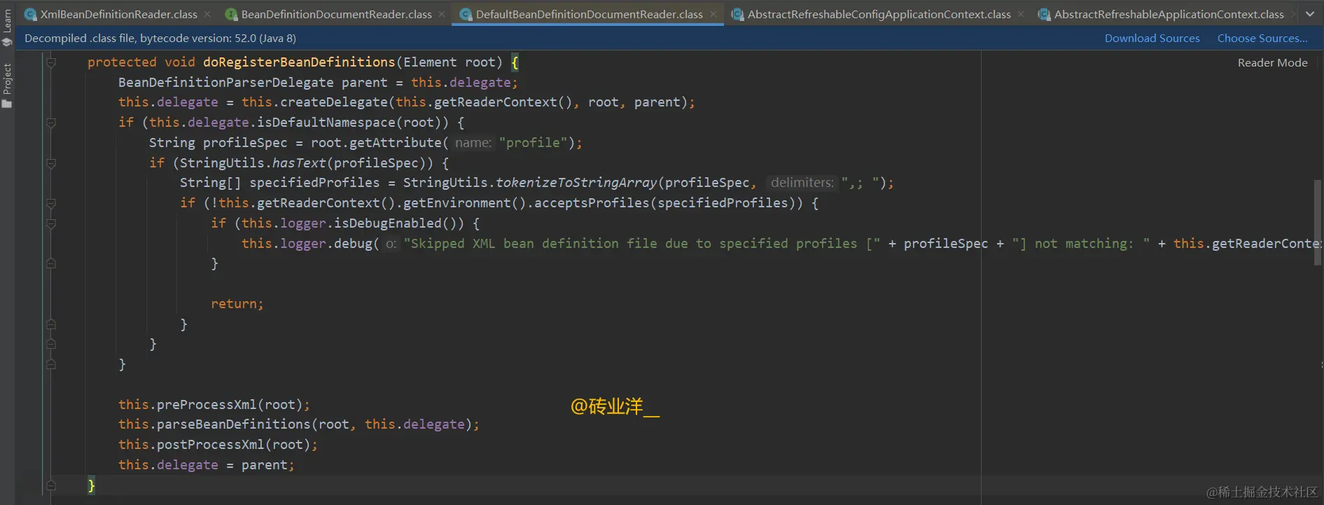Click the 'o:' parameter hint
1324x505 pixels.
click(x=391, y=244)
